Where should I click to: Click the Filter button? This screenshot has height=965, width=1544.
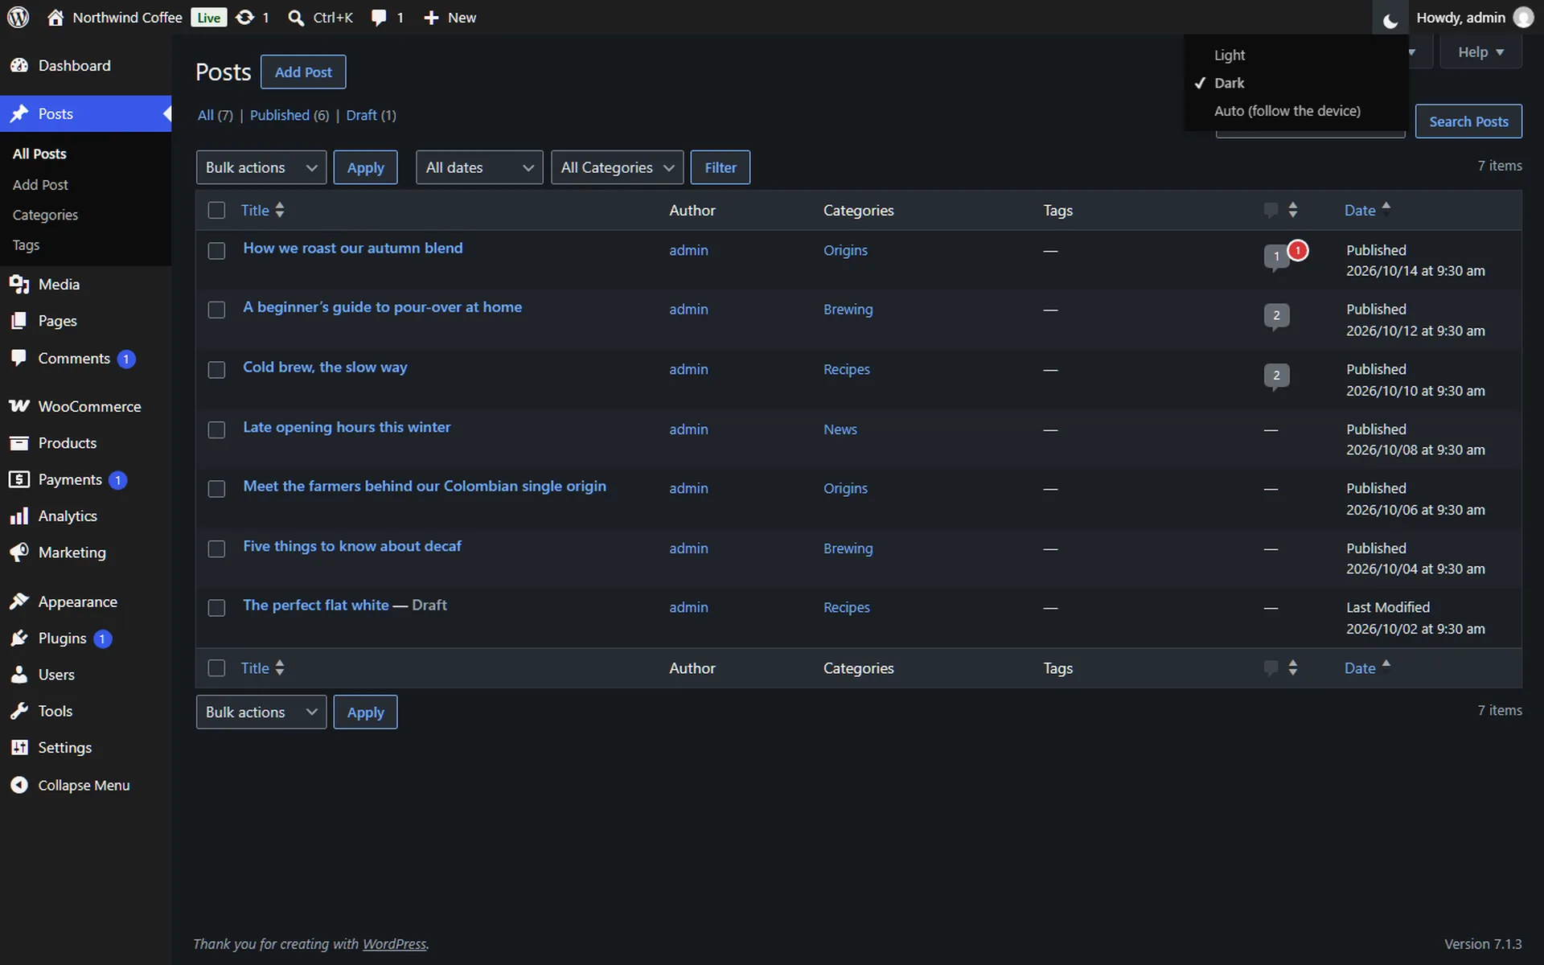721,167
